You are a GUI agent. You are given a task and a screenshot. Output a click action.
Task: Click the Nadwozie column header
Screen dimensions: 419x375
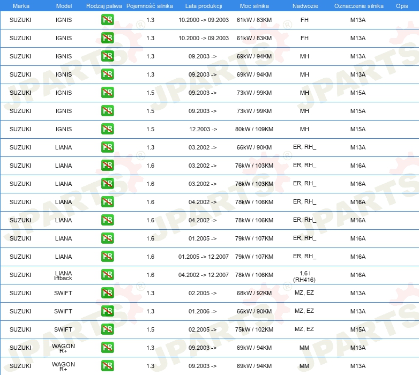click(x=305, y=6)
